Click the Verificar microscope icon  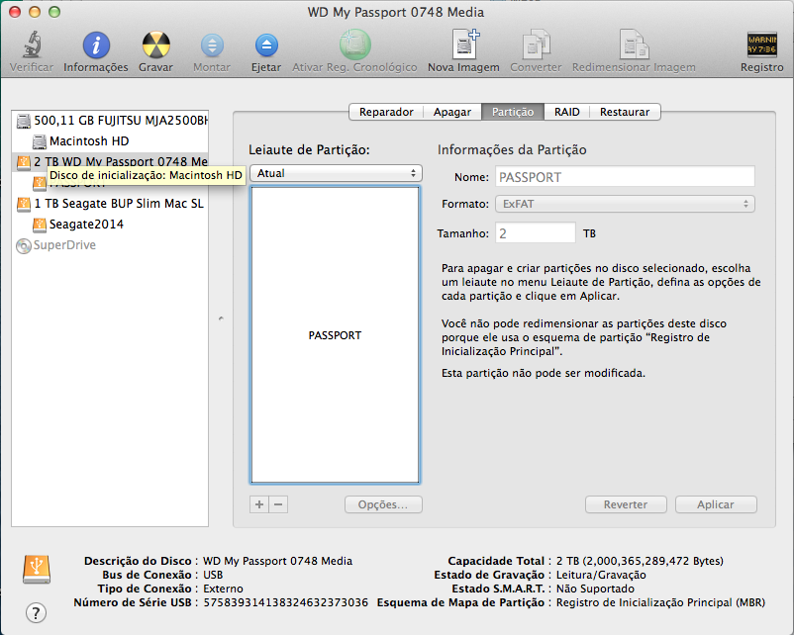click(x=32, y=45)
